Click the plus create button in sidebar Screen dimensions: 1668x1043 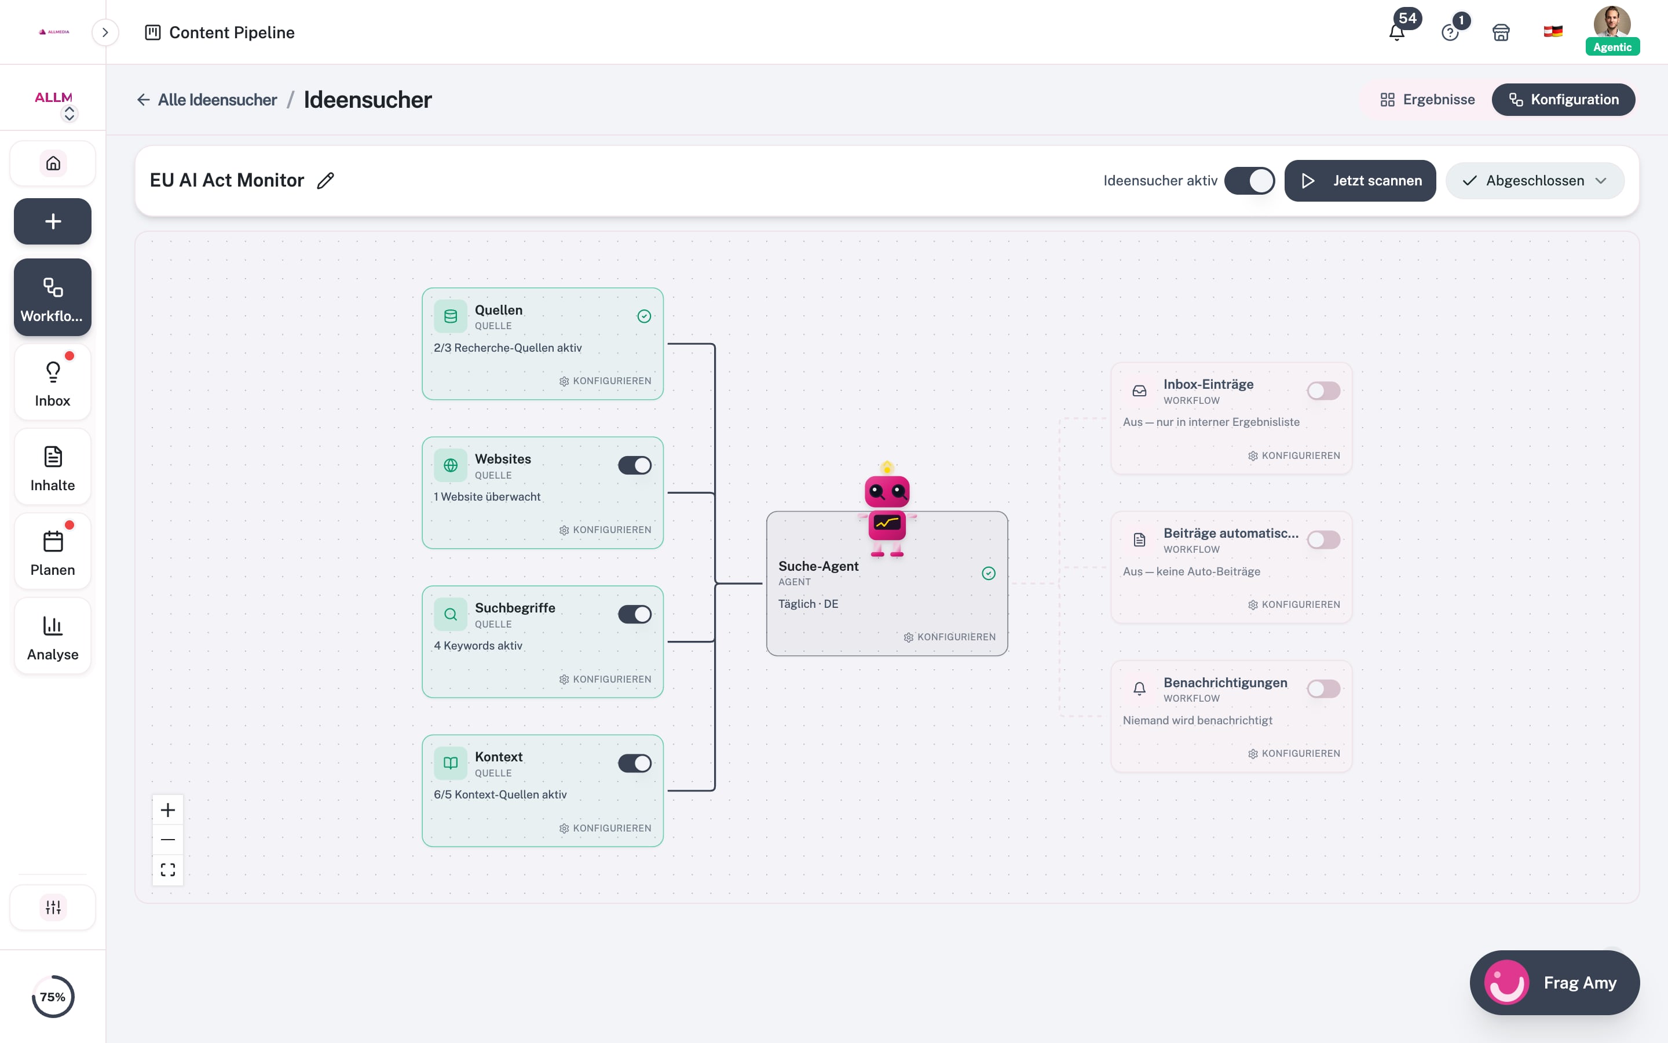click(53, 221)
